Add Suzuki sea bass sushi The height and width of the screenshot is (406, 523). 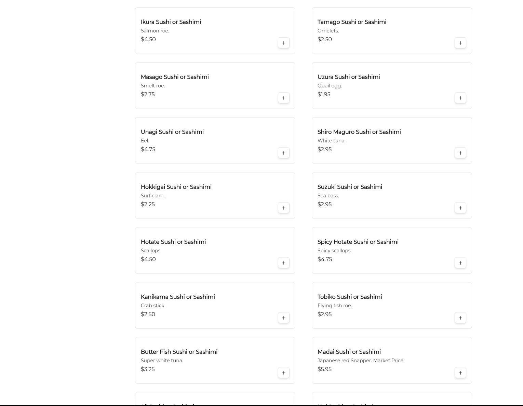(x=460, y=208)
